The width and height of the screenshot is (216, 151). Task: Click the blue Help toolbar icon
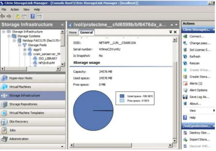coord(33,16)
